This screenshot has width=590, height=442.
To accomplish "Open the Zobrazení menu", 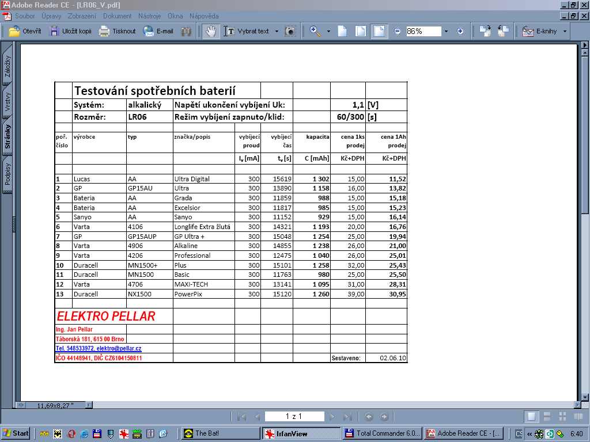I will [82, 16].
